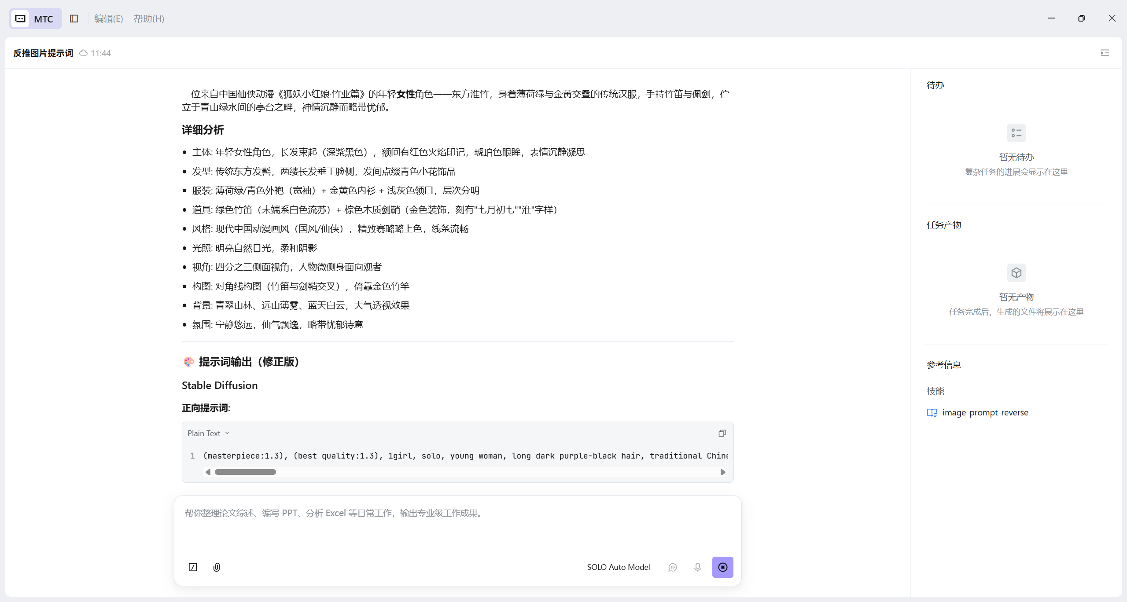Screen dimensions: 1127x602
Task: Close the MTC window
Action: pyautogui.click(x=1112, y=18)
